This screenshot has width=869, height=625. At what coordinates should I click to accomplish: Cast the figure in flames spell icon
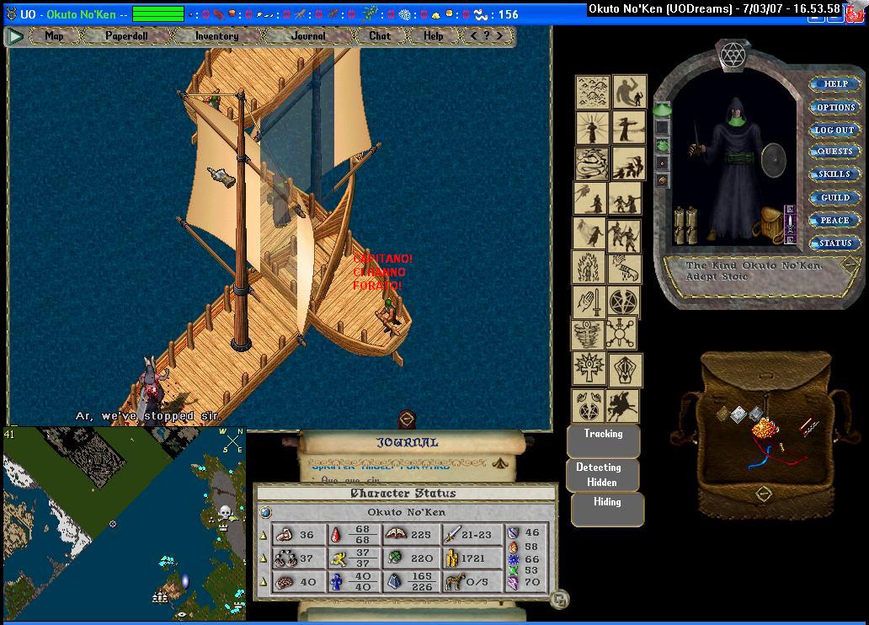tap(588, 267)
